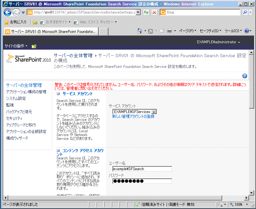Open the セーフティ(S) menu
The image size is (256, 209).
[x=210, y=31]
